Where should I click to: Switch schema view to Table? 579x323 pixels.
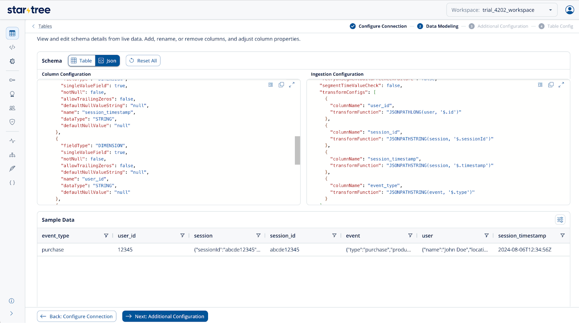[x=82, y=61]
